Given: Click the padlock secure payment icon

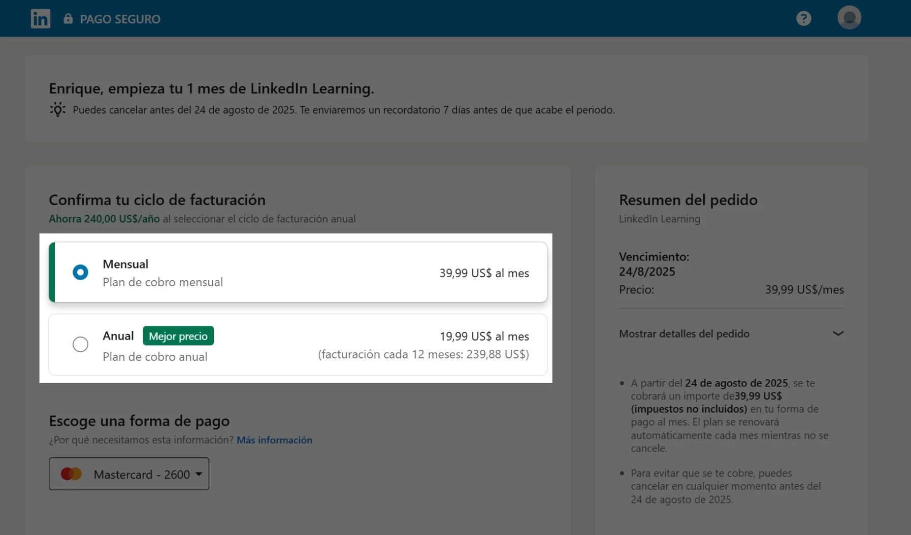Looking at the screenshot, I should 68,19.
